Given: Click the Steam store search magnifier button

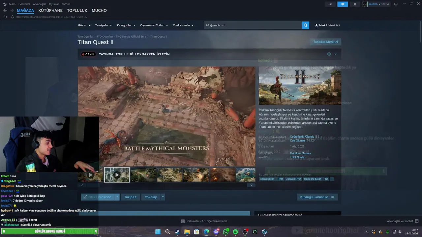Looking at the screenshot, I should coord(305,25).
